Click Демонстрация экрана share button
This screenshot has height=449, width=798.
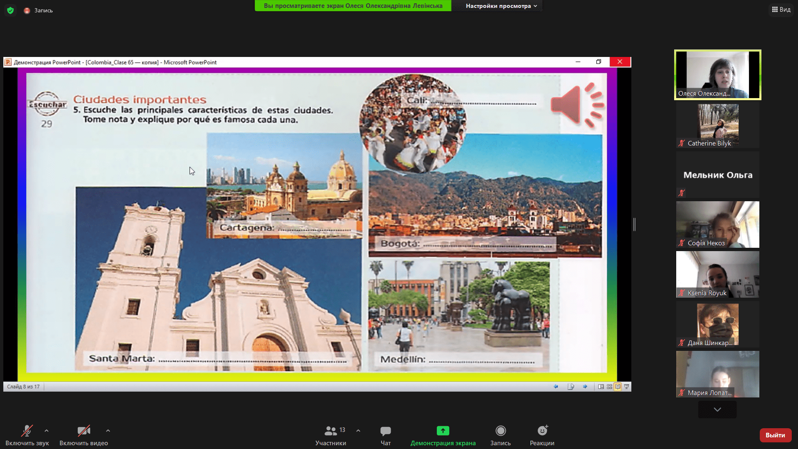(x=443, y=435)
